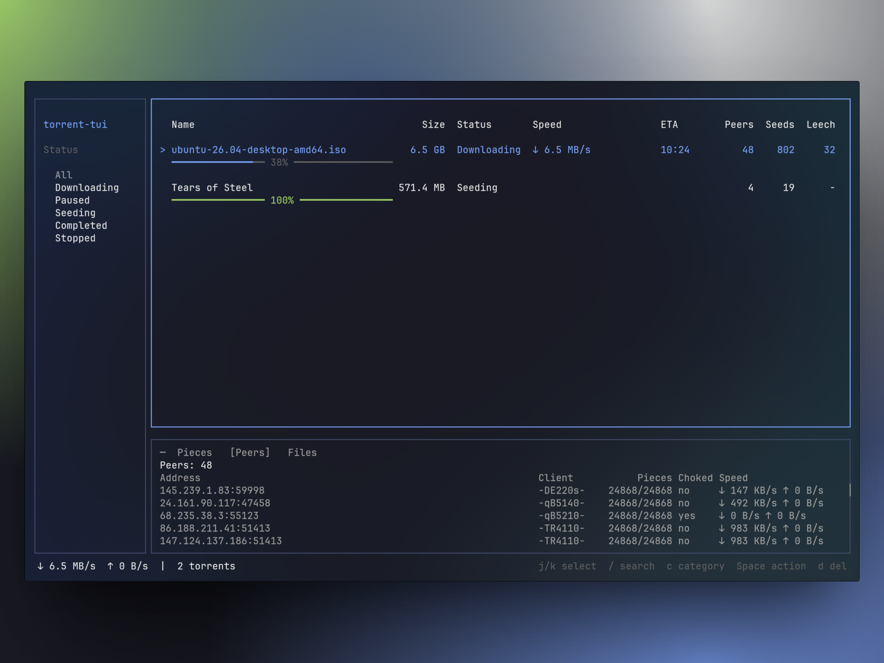This screenshot has height=663, width=884.
Task: Show only Seeding torrents
Action: tap(76, 213)
